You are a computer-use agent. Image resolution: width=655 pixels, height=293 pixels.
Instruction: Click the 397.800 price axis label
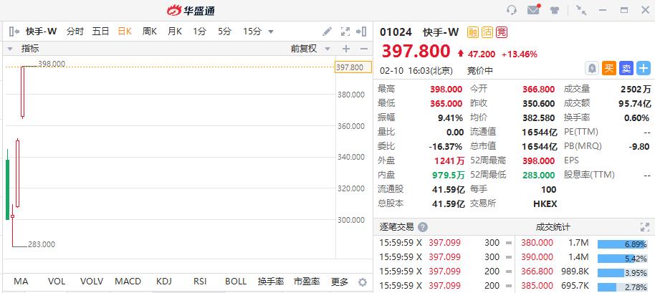pyautogui.click(x=353, y=67)
